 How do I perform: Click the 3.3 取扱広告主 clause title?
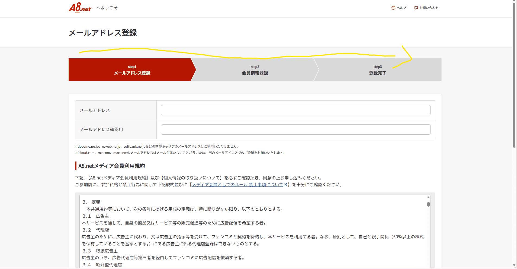coord(100,251)
